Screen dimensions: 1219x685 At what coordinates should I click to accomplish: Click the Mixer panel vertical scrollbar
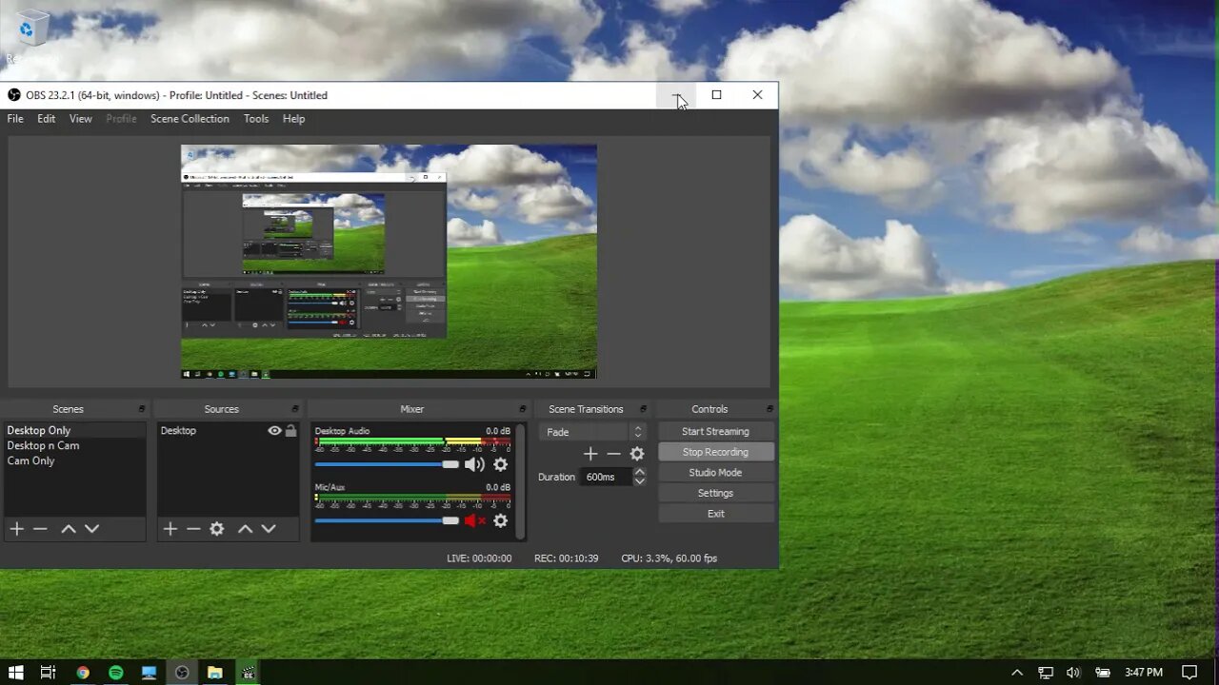tap(520, 481)
